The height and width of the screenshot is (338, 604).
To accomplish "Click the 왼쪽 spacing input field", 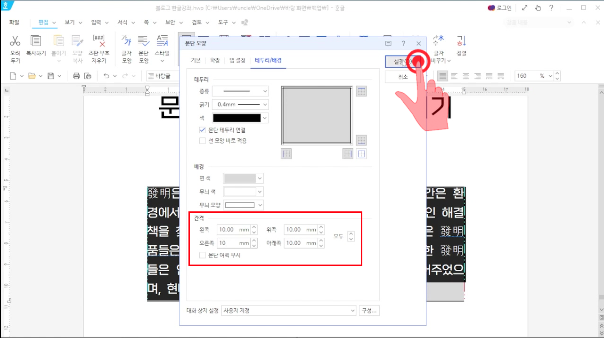I will (234, 230).
